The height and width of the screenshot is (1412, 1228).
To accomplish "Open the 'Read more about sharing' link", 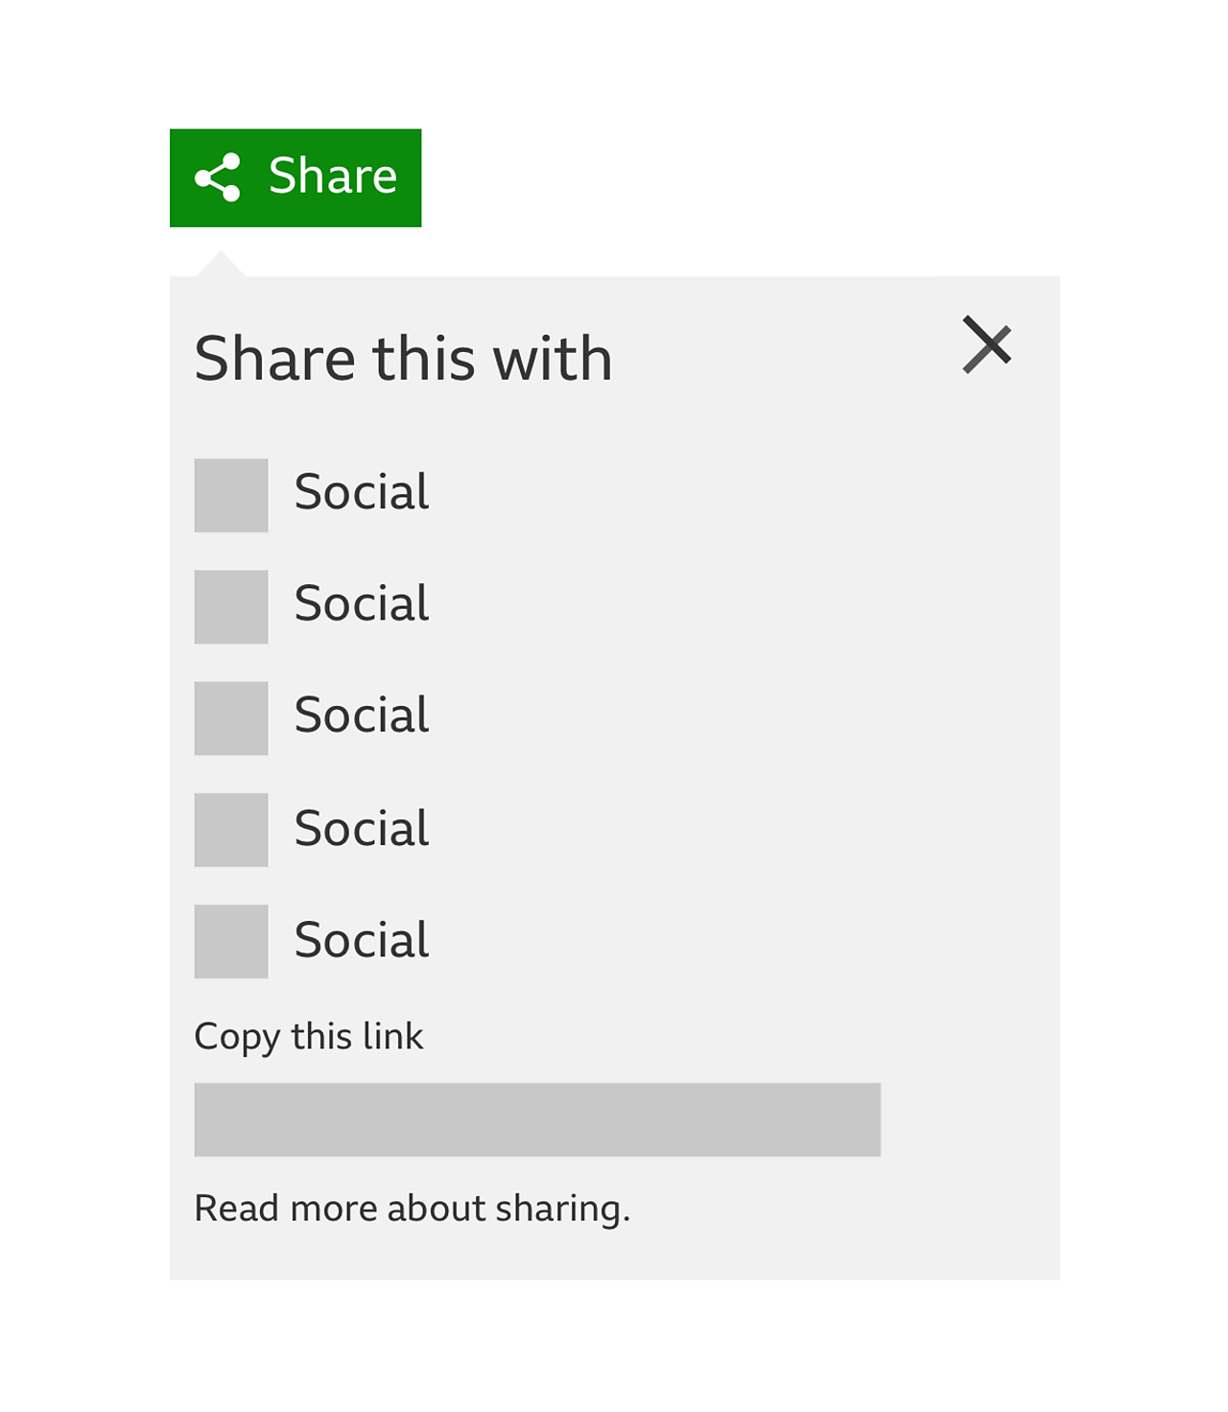I will tap(412, 1209).
